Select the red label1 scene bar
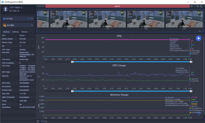This screenshot has width=205, height=123. [x=117, y=6]
